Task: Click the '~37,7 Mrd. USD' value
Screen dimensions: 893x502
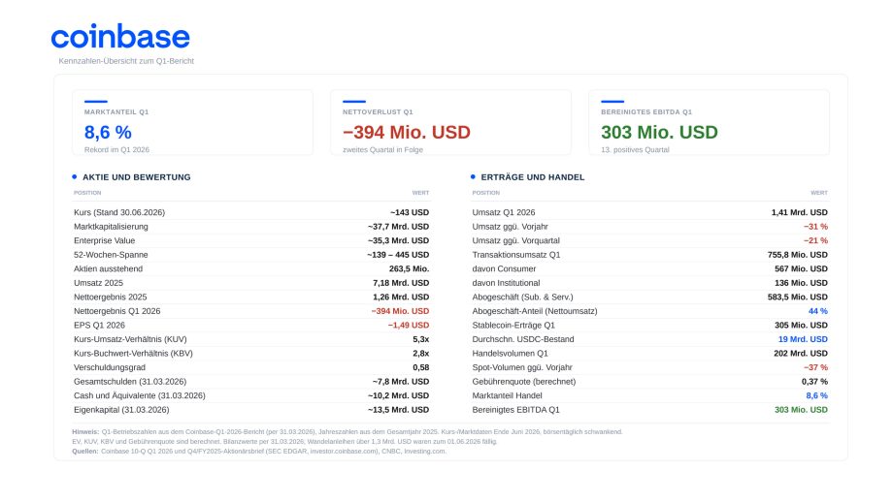Action: (399, 227)
